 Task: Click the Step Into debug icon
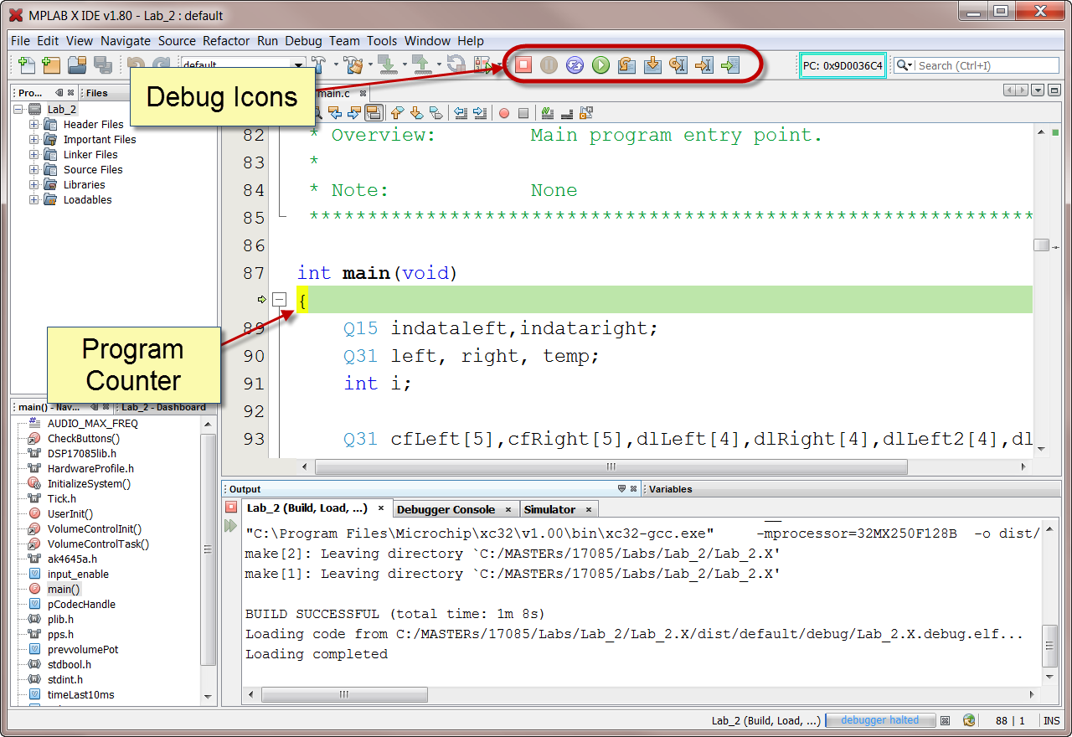coord(652,65)
